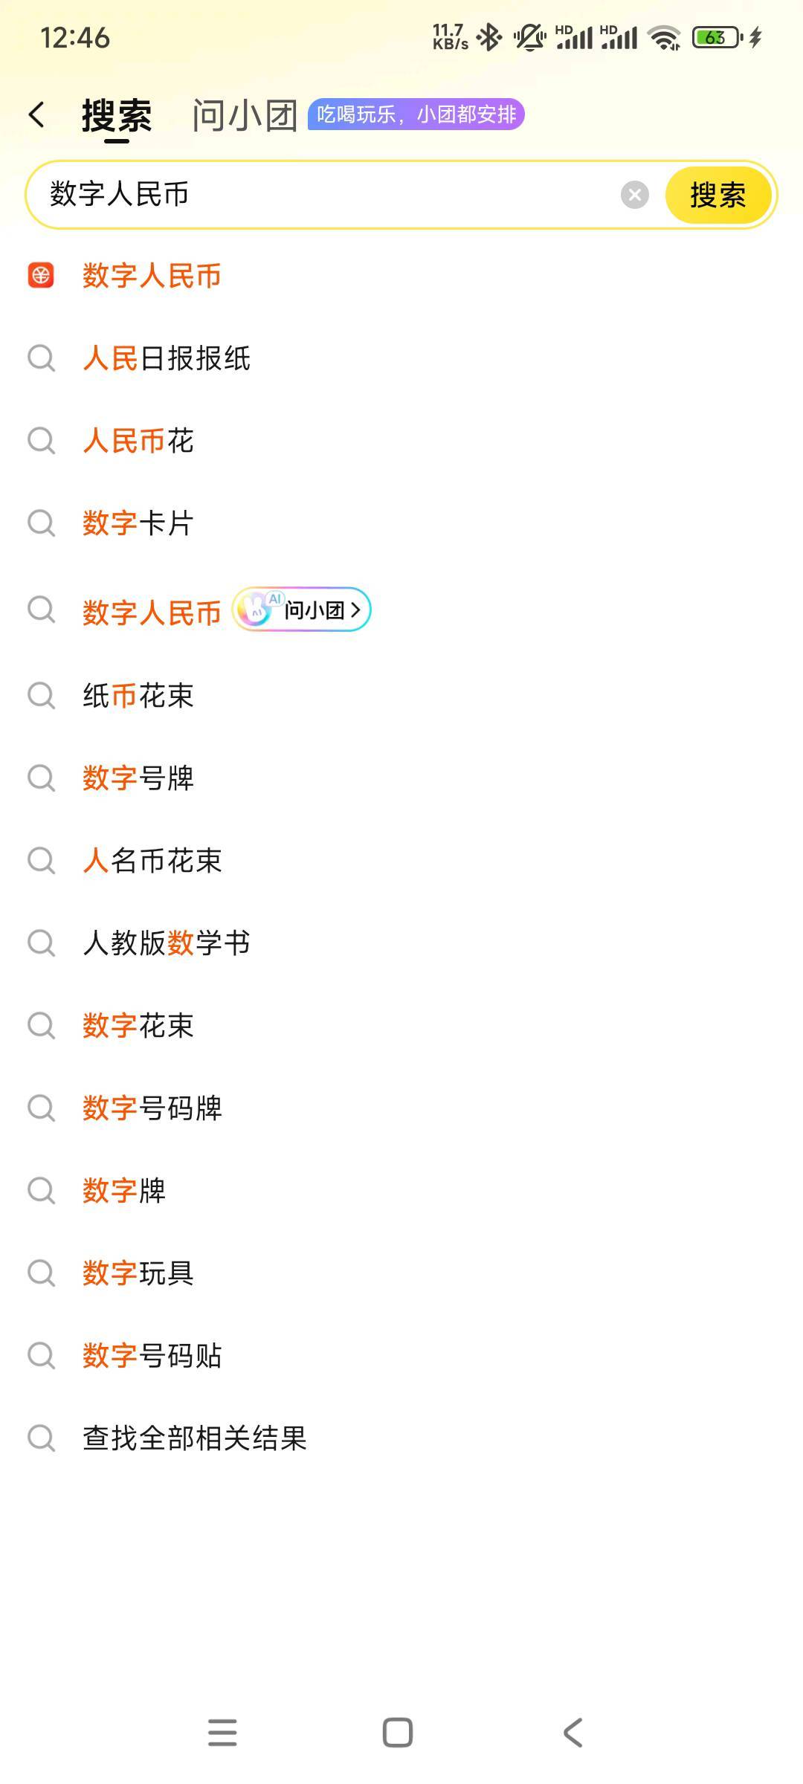Tap the red 数字人民币 app icon
Screen dimensions: 803x1784
(x=41, y=276)
